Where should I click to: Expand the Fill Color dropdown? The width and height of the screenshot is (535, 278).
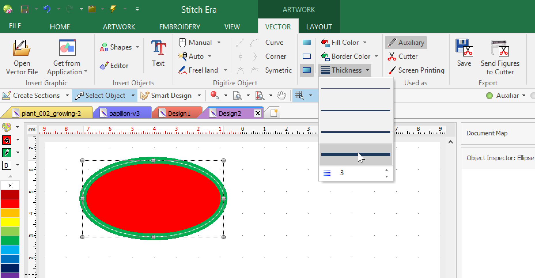[365, 43]
